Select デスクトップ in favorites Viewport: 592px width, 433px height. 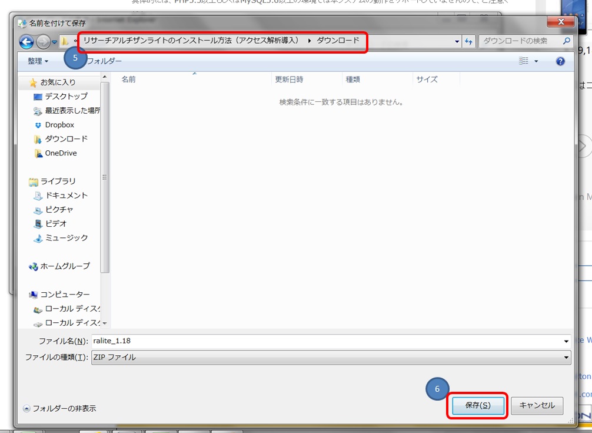coord(65,97)
